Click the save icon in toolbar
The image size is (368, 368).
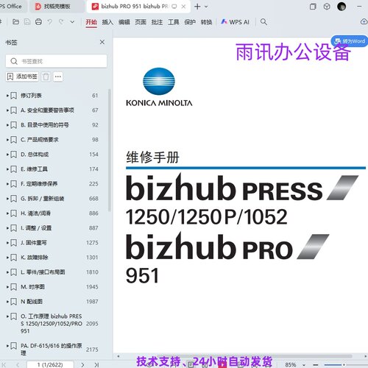pyautogui.click(x=27, y=22)
